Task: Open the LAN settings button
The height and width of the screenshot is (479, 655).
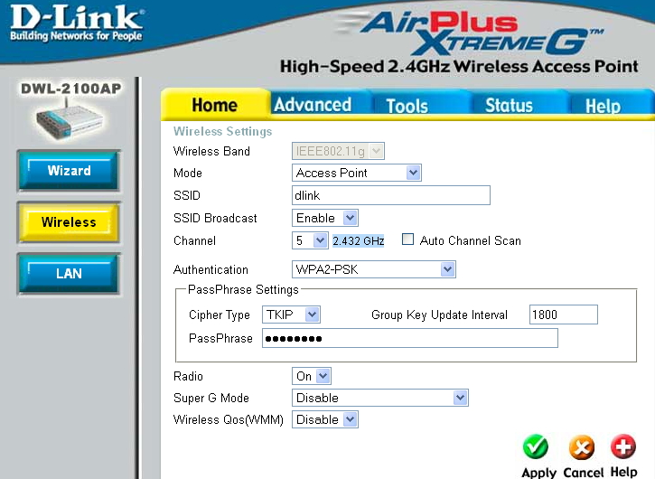Action: pos(69,273)
